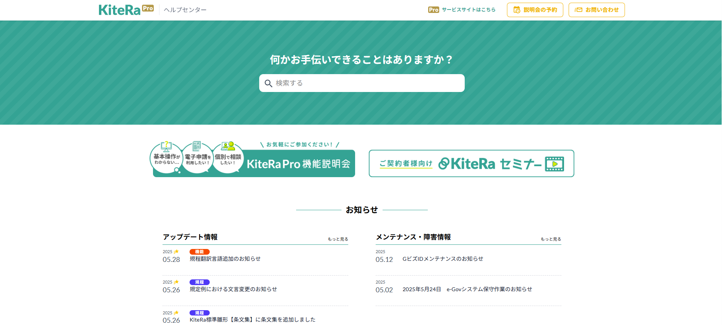Click the 規程 tag above KiteRa標準雛形 entry
The image size is (722, 325).
click(199, 313)
